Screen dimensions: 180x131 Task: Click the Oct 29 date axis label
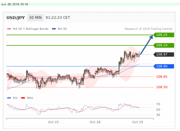137,122
